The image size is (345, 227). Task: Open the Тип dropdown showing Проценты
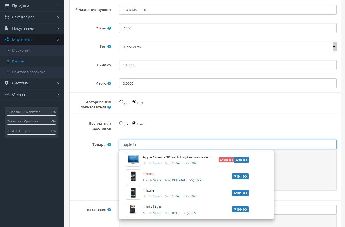(x=228, y=47)
